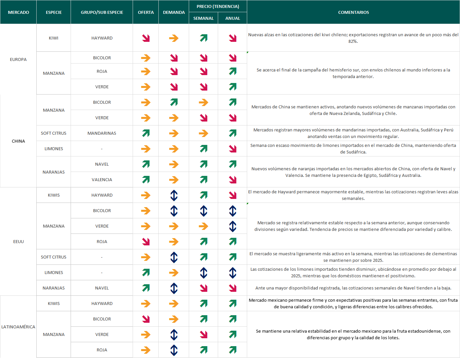
Task: Click the ANUAL sub-header
Action: [233, 18]
